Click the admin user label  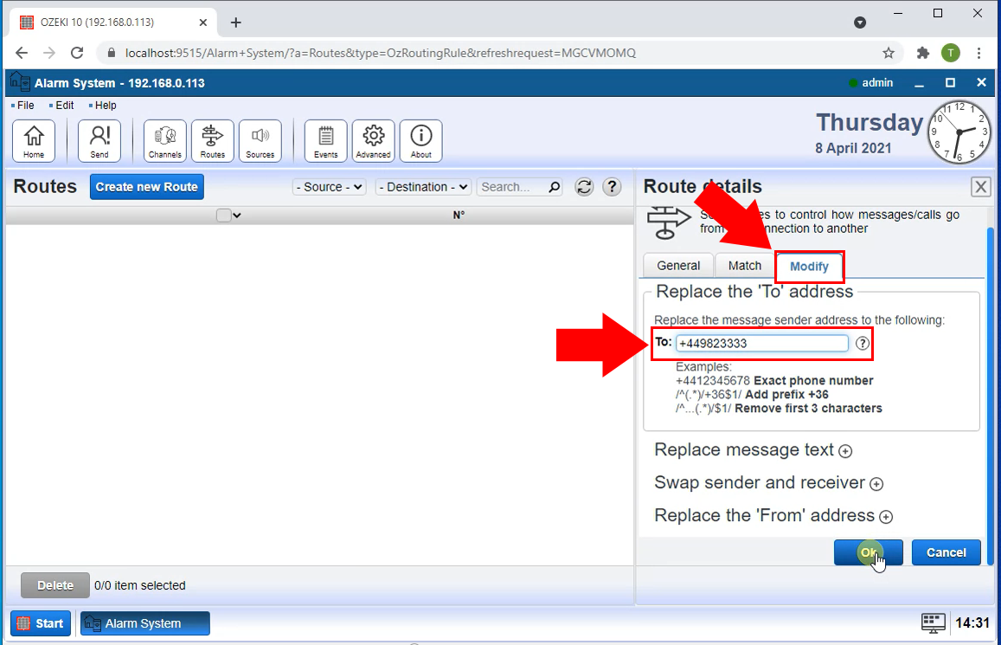[877, 83]
